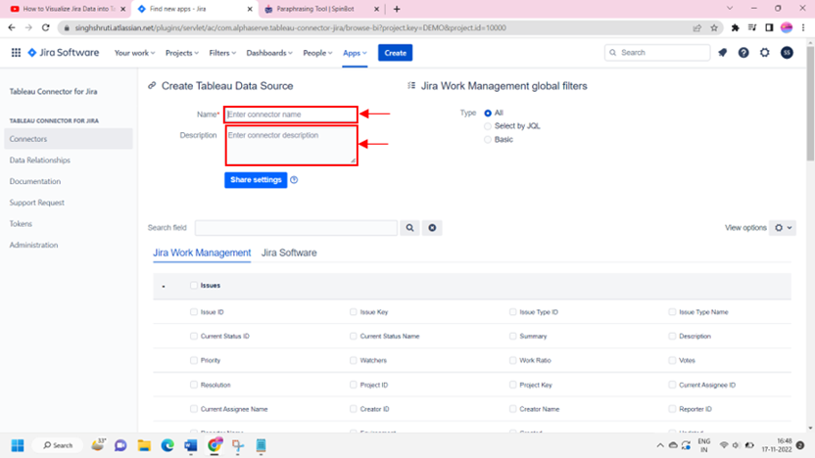Open the Apps dropdown menu
Image resolution: width=815 pixels, height=458 pixels.
point(355,53)
